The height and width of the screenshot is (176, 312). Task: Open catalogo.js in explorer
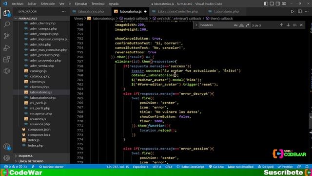(38, 71)
